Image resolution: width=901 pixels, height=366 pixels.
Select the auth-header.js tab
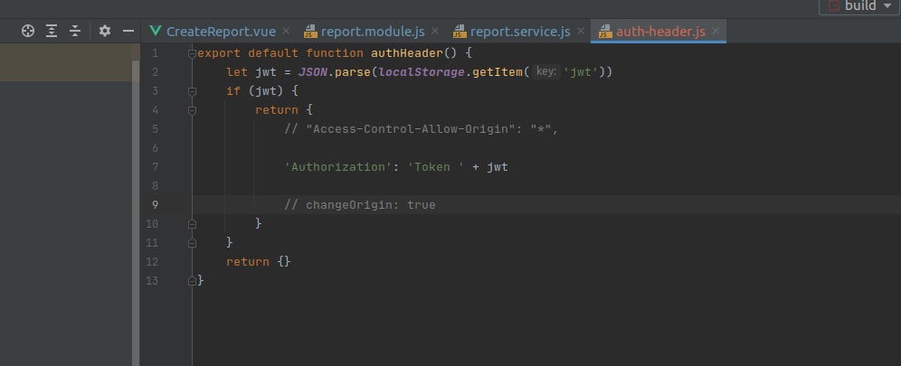660,32
